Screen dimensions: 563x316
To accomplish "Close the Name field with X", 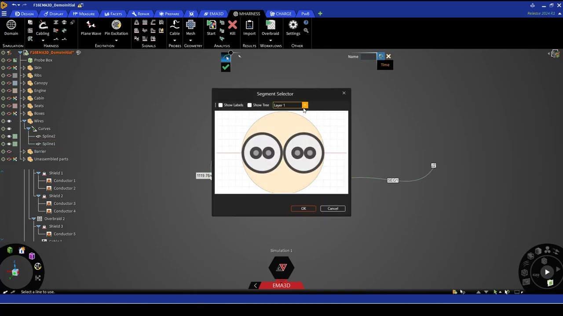I will tap(388, 56).
